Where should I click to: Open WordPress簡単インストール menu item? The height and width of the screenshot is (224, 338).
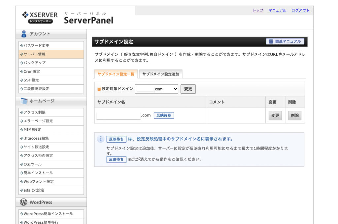click(x=51, y=214)
